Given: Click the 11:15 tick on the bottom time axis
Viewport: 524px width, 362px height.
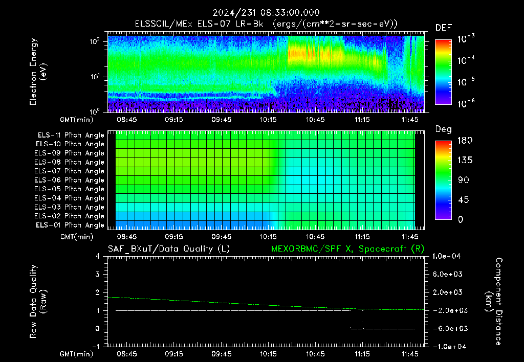Looking at the screenshot, I should 362,354.
